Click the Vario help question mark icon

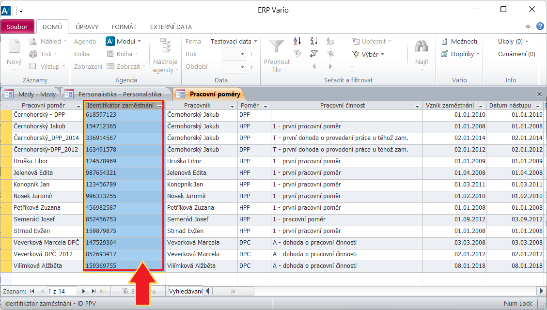click(x=540, y=27)
